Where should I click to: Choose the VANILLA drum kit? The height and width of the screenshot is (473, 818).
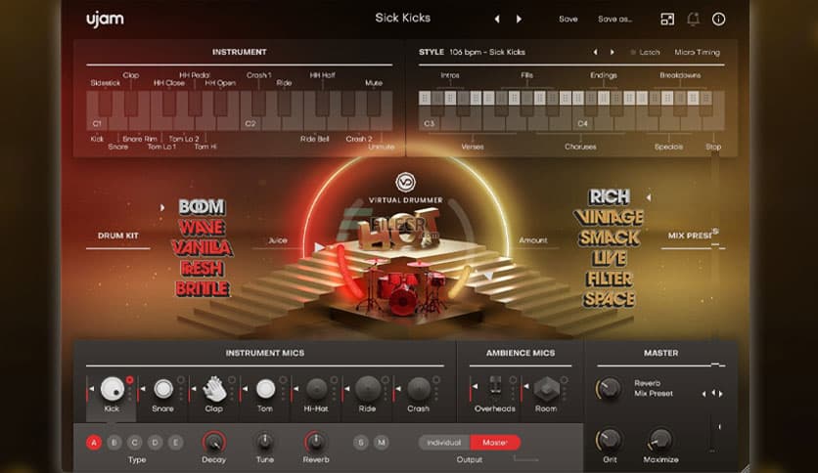(x=202, y=248)
